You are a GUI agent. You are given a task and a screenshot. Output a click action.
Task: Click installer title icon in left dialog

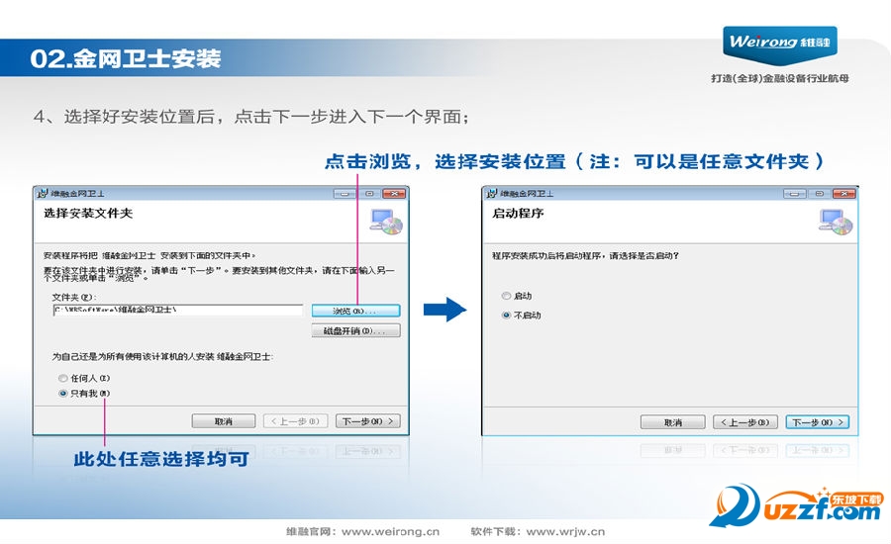point(42,194)
